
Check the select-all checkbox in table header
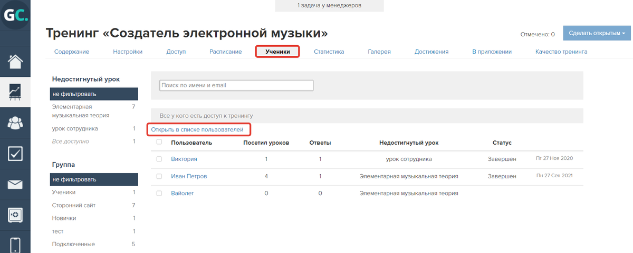pyautogui.click(x=159, y=142)
